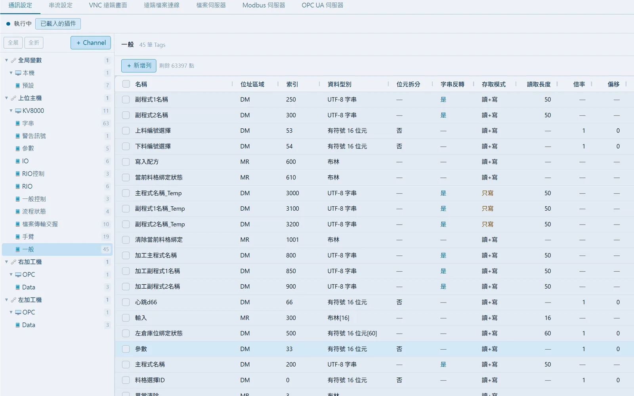The height and width of the screenshot is (396, 634).
Task: Click the tag group icon beside 參數
Action: coord(17,148)
